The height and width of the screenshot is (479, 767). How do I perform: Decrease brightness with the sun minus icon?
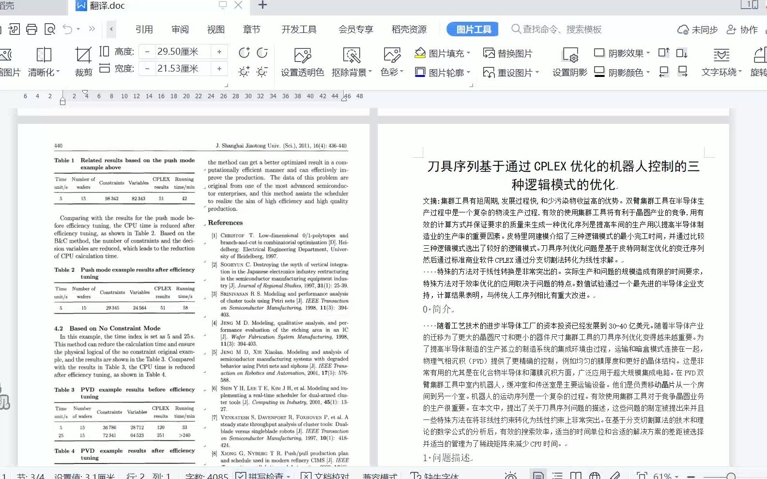pyautogui.click(x=262, y=72)
